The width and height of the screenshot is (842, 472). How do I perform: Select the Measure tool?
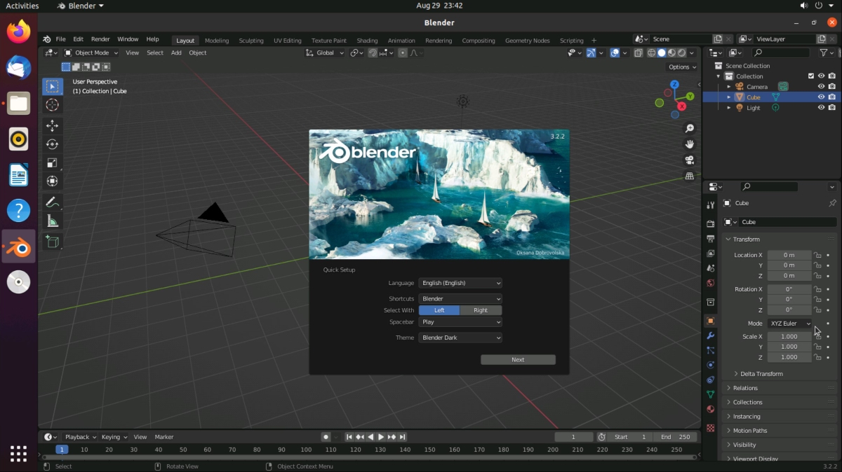52,221
